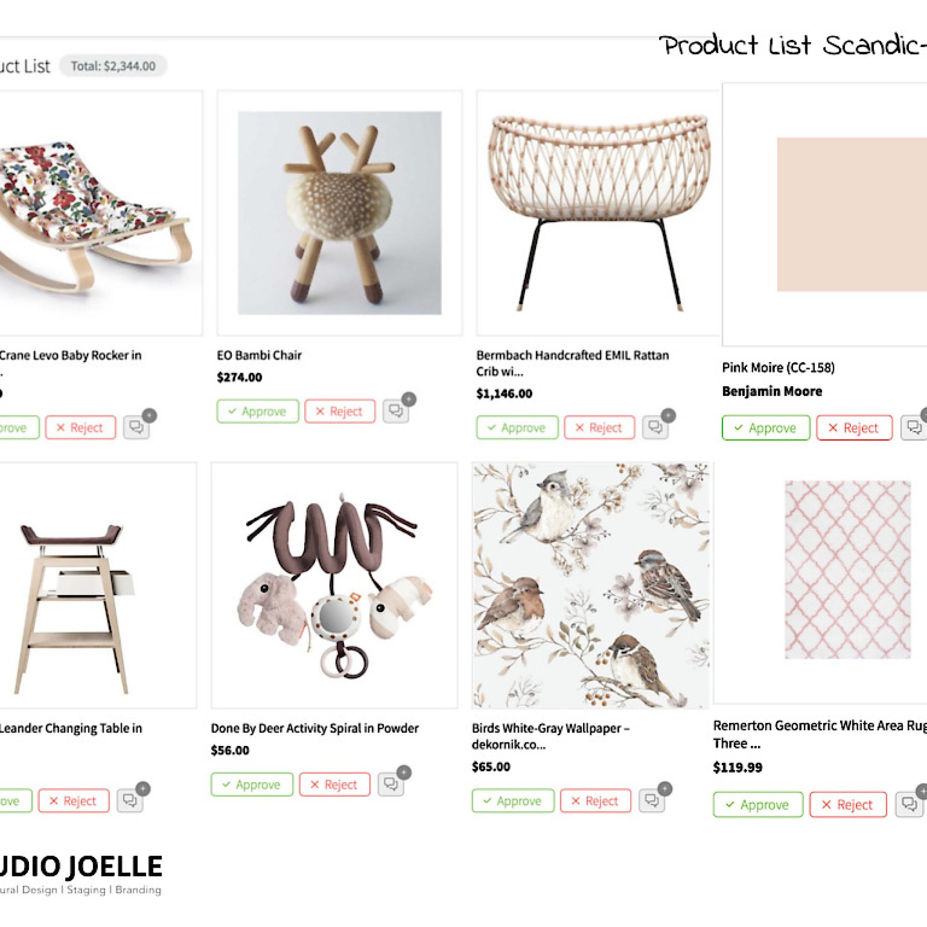927x927 pixels.
Task: Approve Done By Deer Activity Spiral
Action: [x=252, y=784]
